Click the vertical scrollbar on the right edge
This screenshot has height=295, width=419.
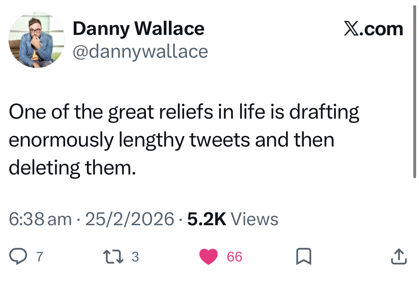click(x=415, y=92)
